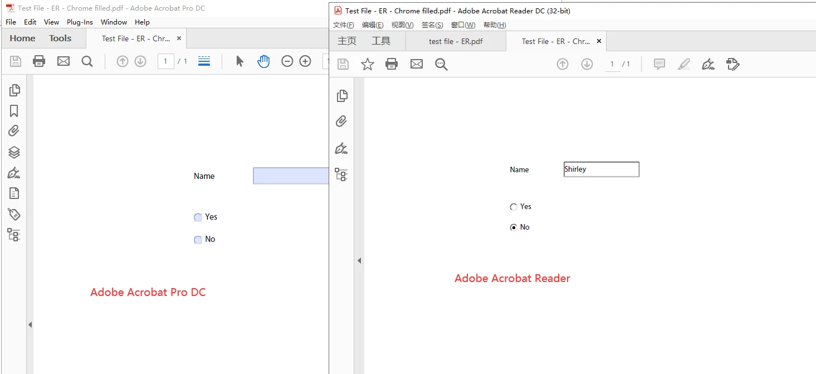This screenshot has width=816, height=374.
Task: Open 窗口(W) menu in Acrobat Reader
Action: click(x=463, y=25)
